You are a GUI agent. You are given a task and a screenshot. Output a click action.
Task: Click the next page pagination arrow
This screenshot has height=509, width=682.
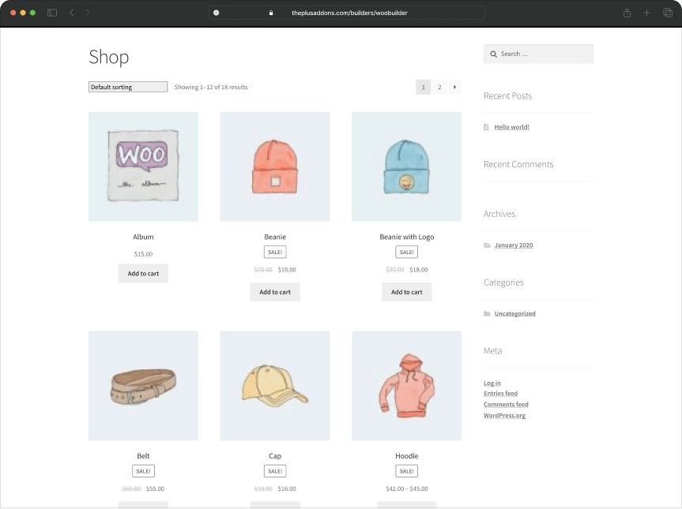coord(454,87)
